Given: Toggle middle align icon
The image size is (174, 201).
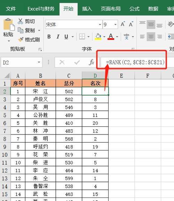Looking at the screenshot, I should tap(151, 24).
